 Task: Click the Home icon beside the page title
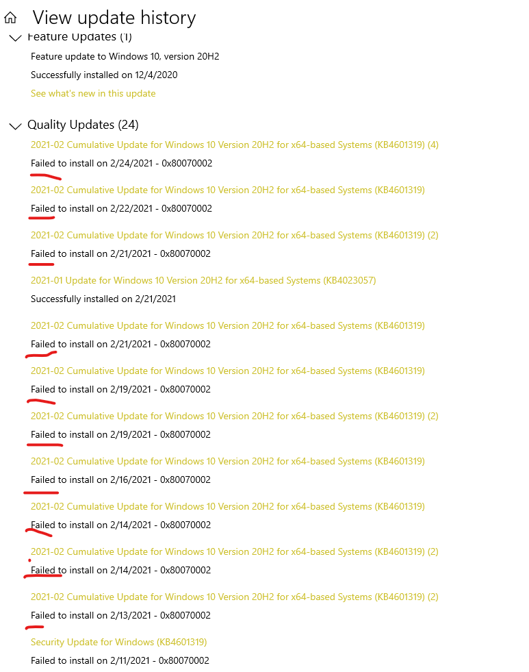(x=10, y=18)
